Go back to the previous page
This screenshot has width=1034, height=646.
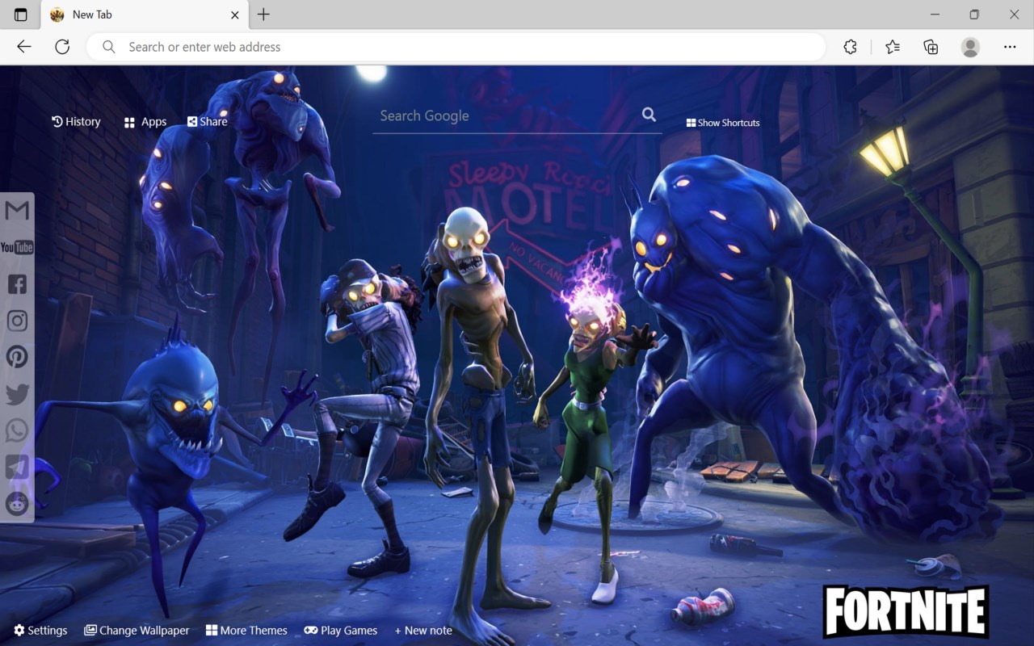(24, 47)
